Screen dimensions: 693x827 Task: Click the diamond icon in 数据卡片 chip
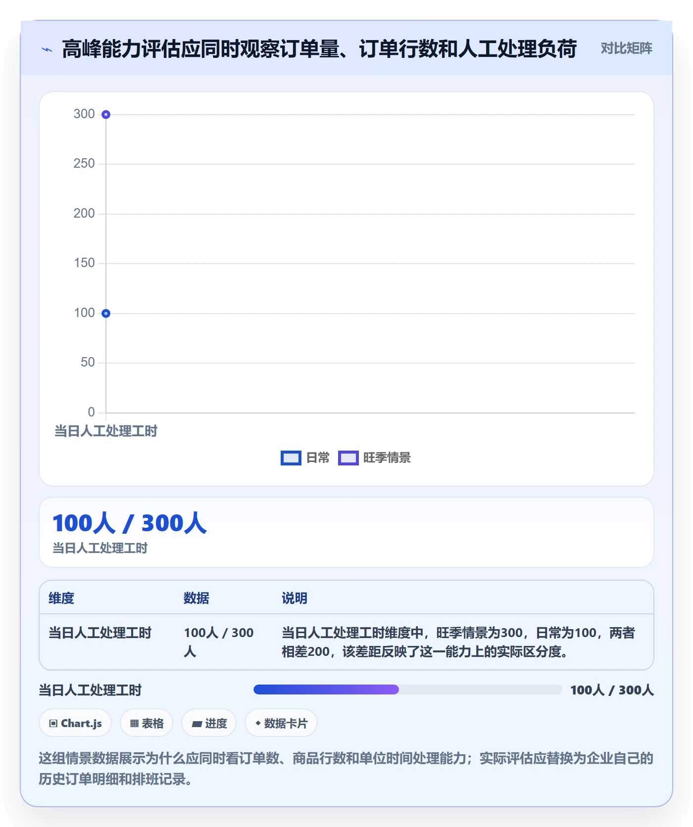258,723
